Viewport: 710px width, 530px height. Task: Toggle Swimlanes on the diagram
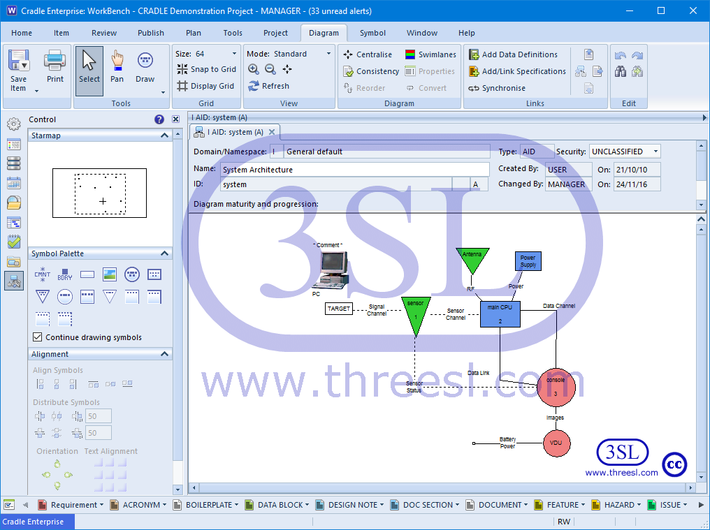coord(430,54)
